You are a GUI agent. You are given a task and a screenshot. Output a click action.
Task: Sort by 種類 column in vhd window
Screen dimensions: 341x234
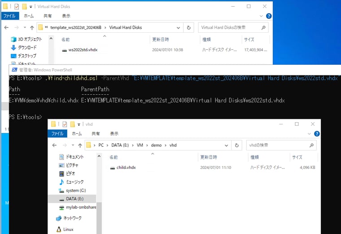[255, 157]
